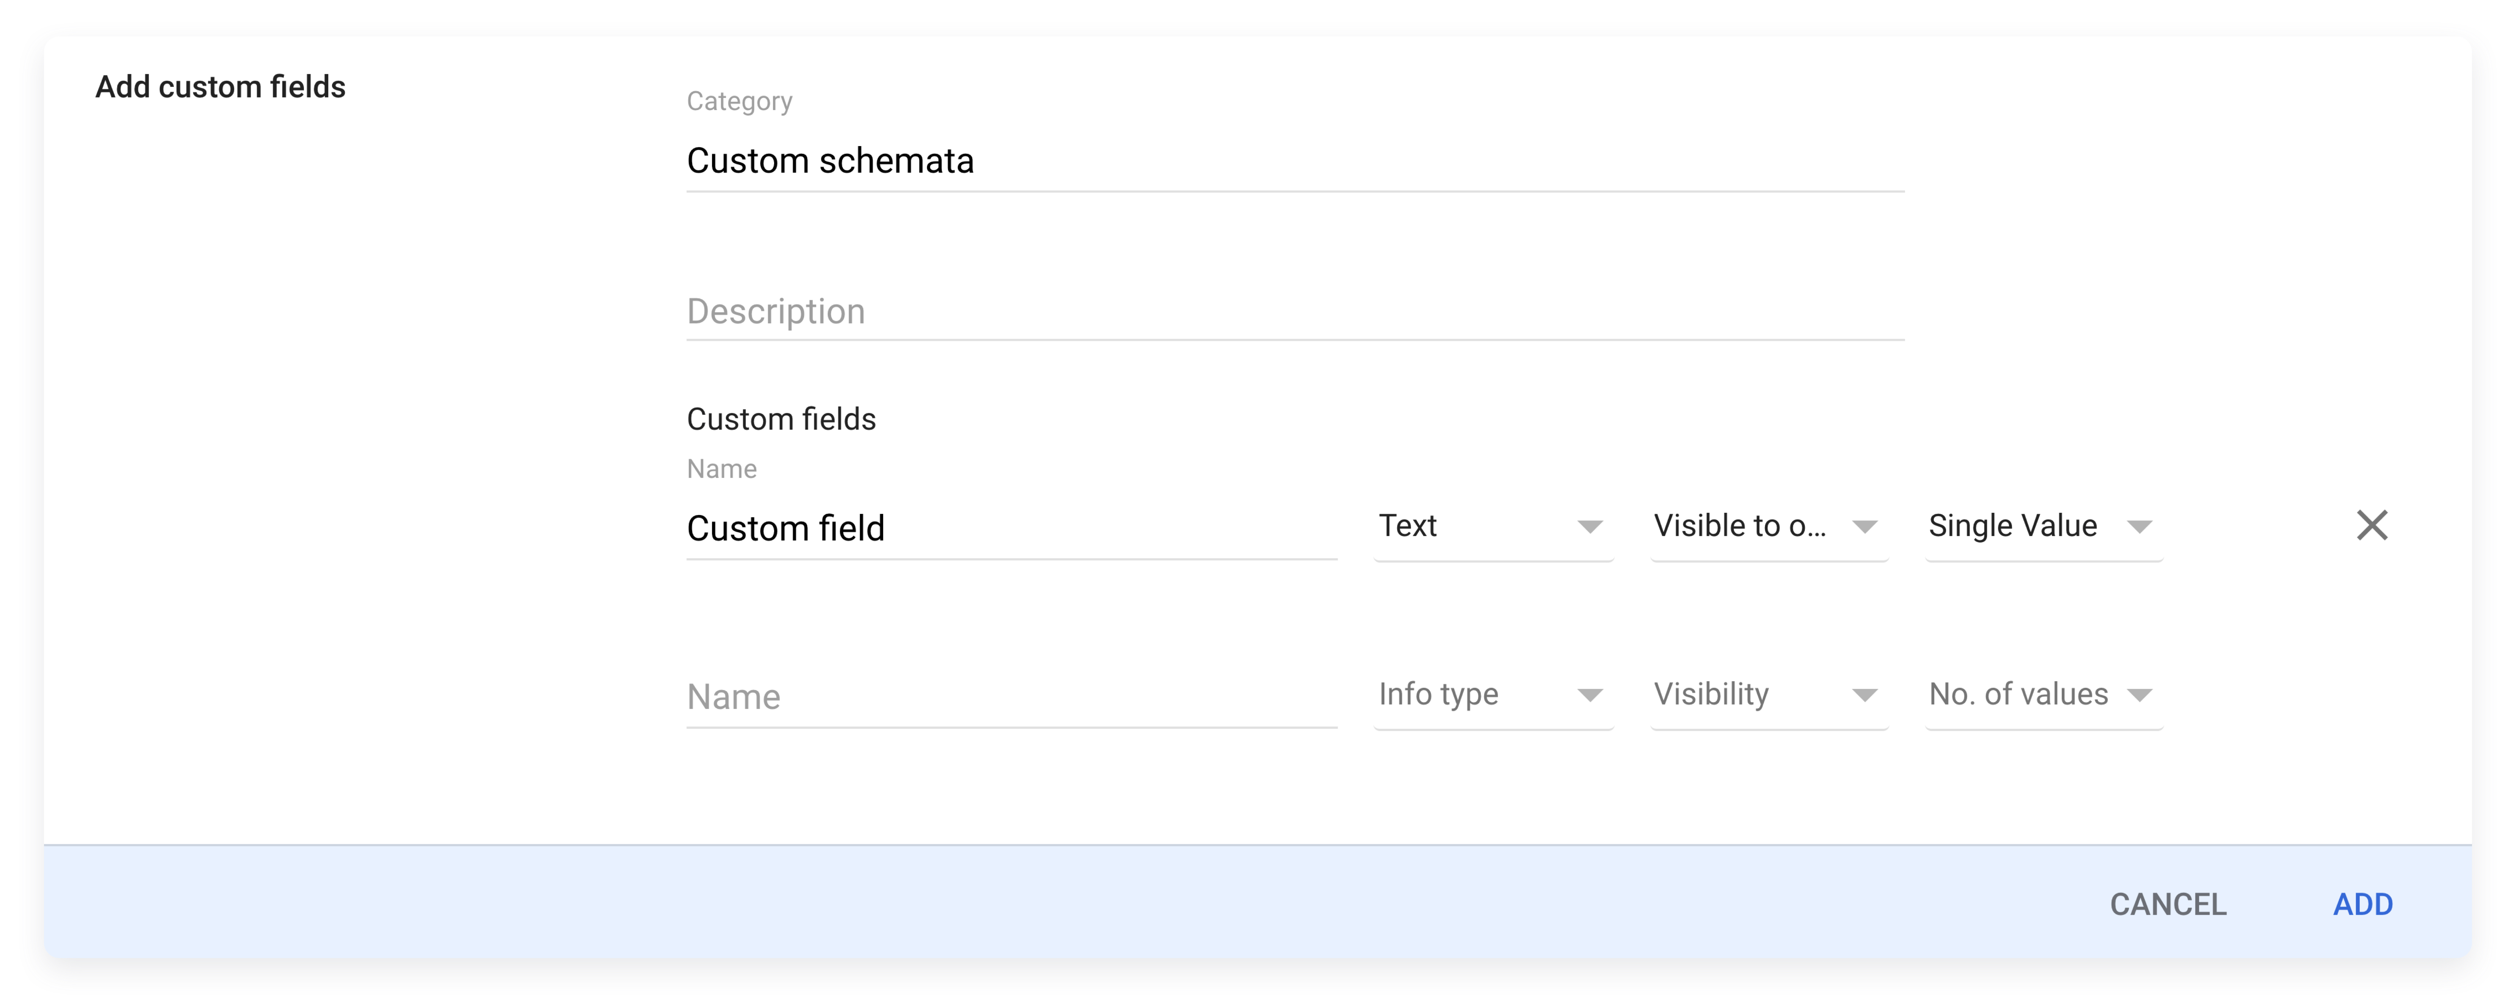This screenshot has width=2516, height=999.
Task: Open the Visibility dropdown on second row
Action: coord(1769,694)
